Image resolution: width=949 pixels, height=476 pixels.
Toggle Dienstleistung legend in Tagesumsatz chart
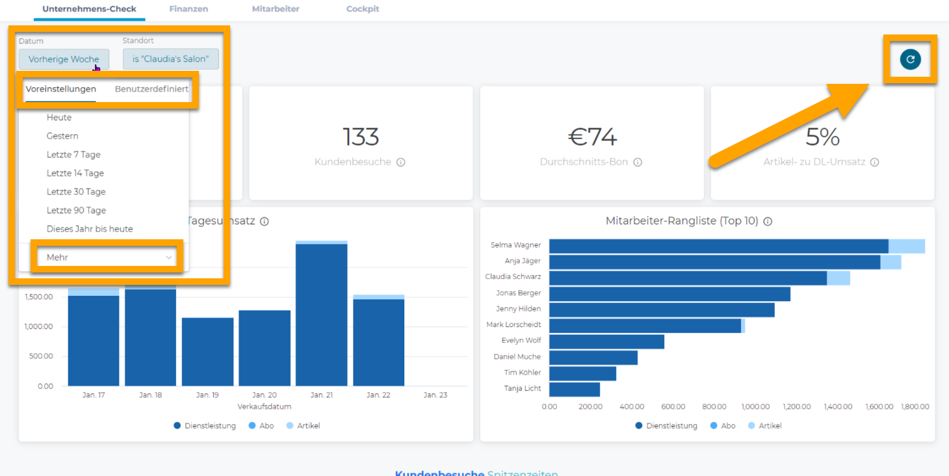[x=205, y=425]
